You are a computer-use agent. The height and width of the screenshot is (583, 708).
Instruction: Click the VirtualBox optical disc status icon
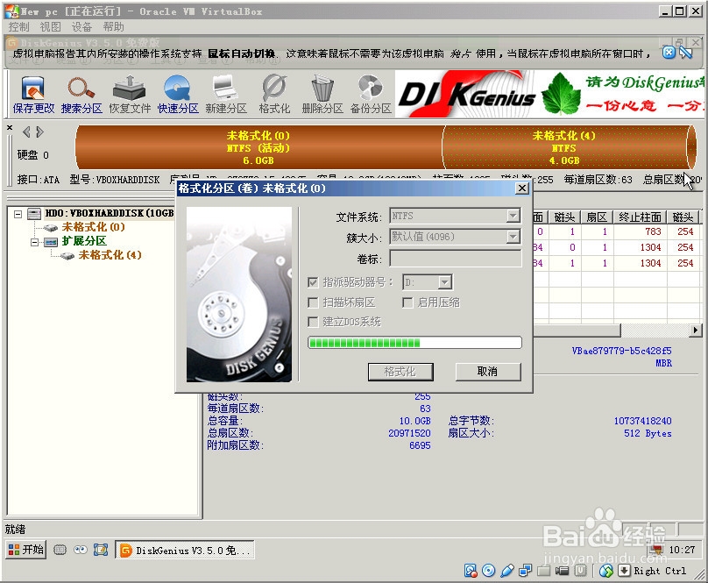[x=489, y=571]
